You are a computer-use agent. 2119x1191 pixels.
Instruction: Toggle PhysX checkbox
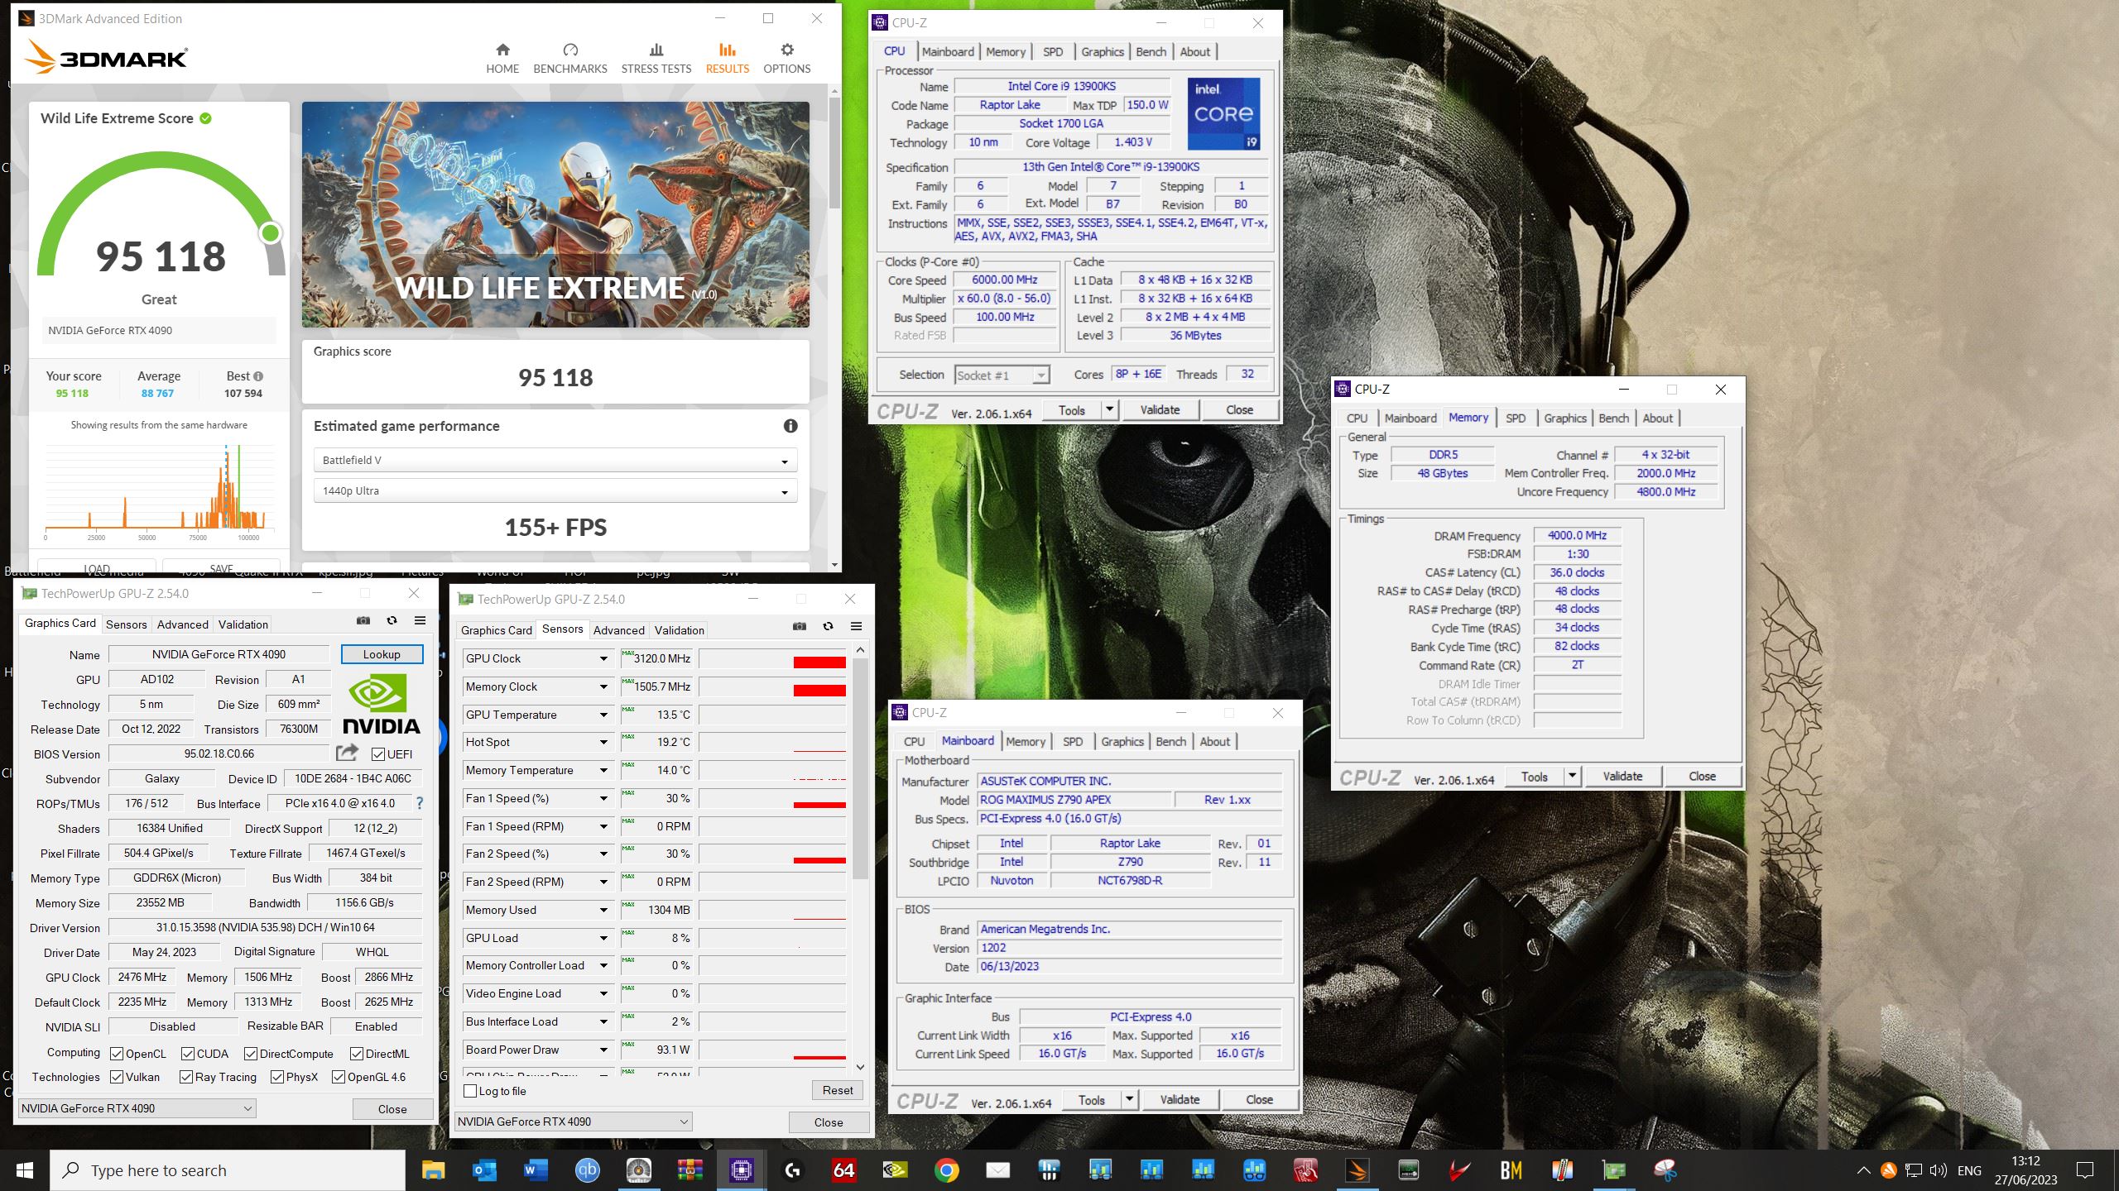tap(277, 1077)
